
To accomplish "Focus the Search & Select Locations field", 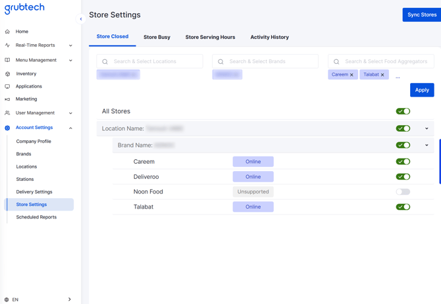I will (149, 61).
